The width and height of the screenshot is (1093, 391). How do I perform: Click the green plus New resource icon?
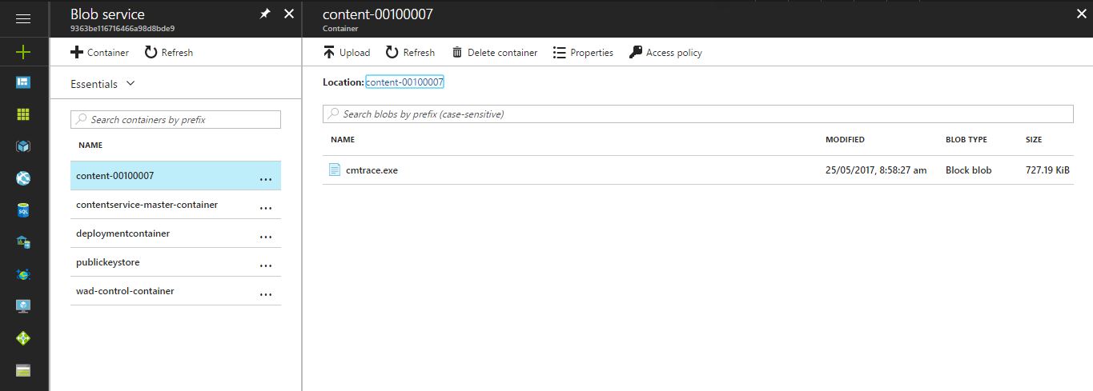23,52
